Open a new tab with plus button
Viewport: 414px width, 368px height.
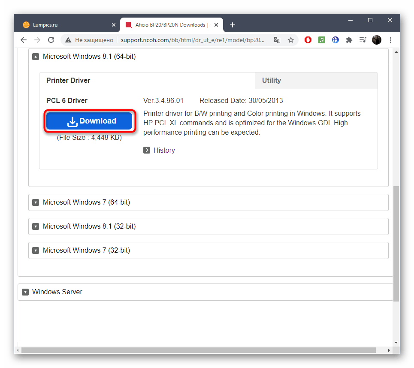coord(233,25)
